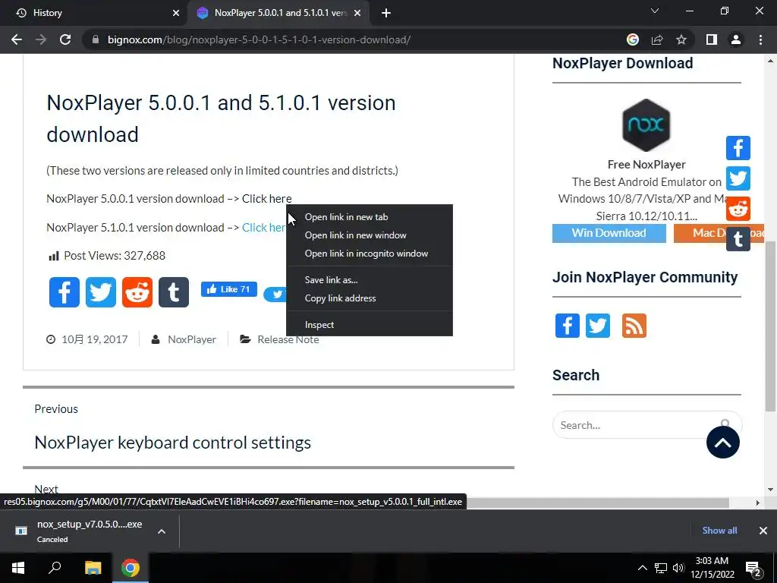Viewport: 777px width, 583px height.
Task: Open Windows taskbar search
Action: [x=55, y=568]
